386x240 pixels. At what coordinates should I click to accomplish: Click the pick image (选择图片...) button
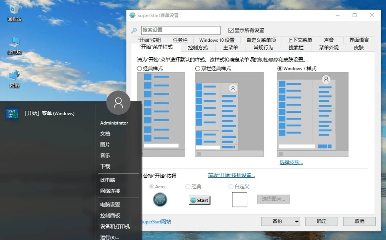[x=273, y=199]
